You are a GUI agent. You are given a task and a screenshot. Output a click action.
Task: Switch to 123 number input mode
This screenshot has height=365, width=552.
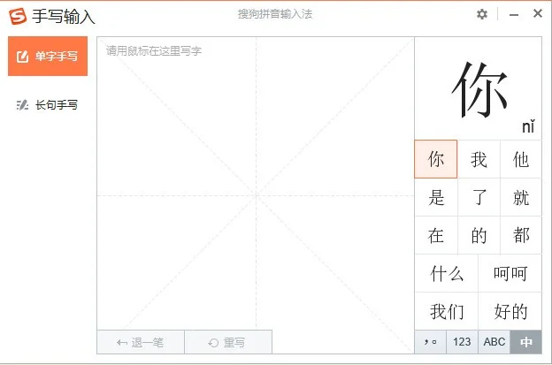pyautogui.click(x=462, y=342)
